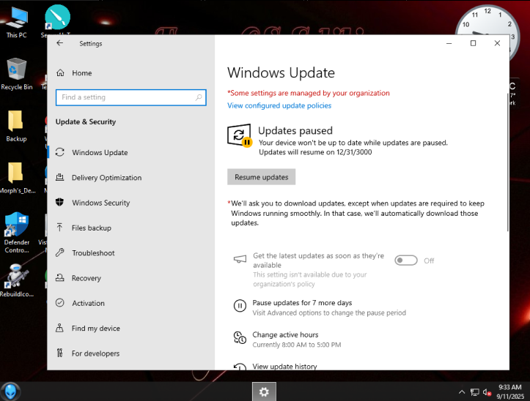Click the 'Update & Security' heading
The height and width of the screenshot is (401, 530).
coord(86,122)
